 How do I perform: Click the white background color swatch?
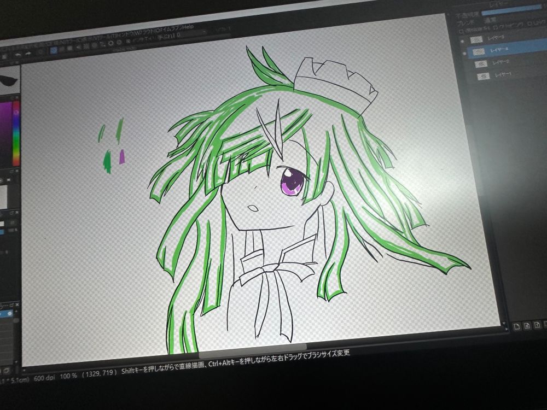[x=3, y=197]
